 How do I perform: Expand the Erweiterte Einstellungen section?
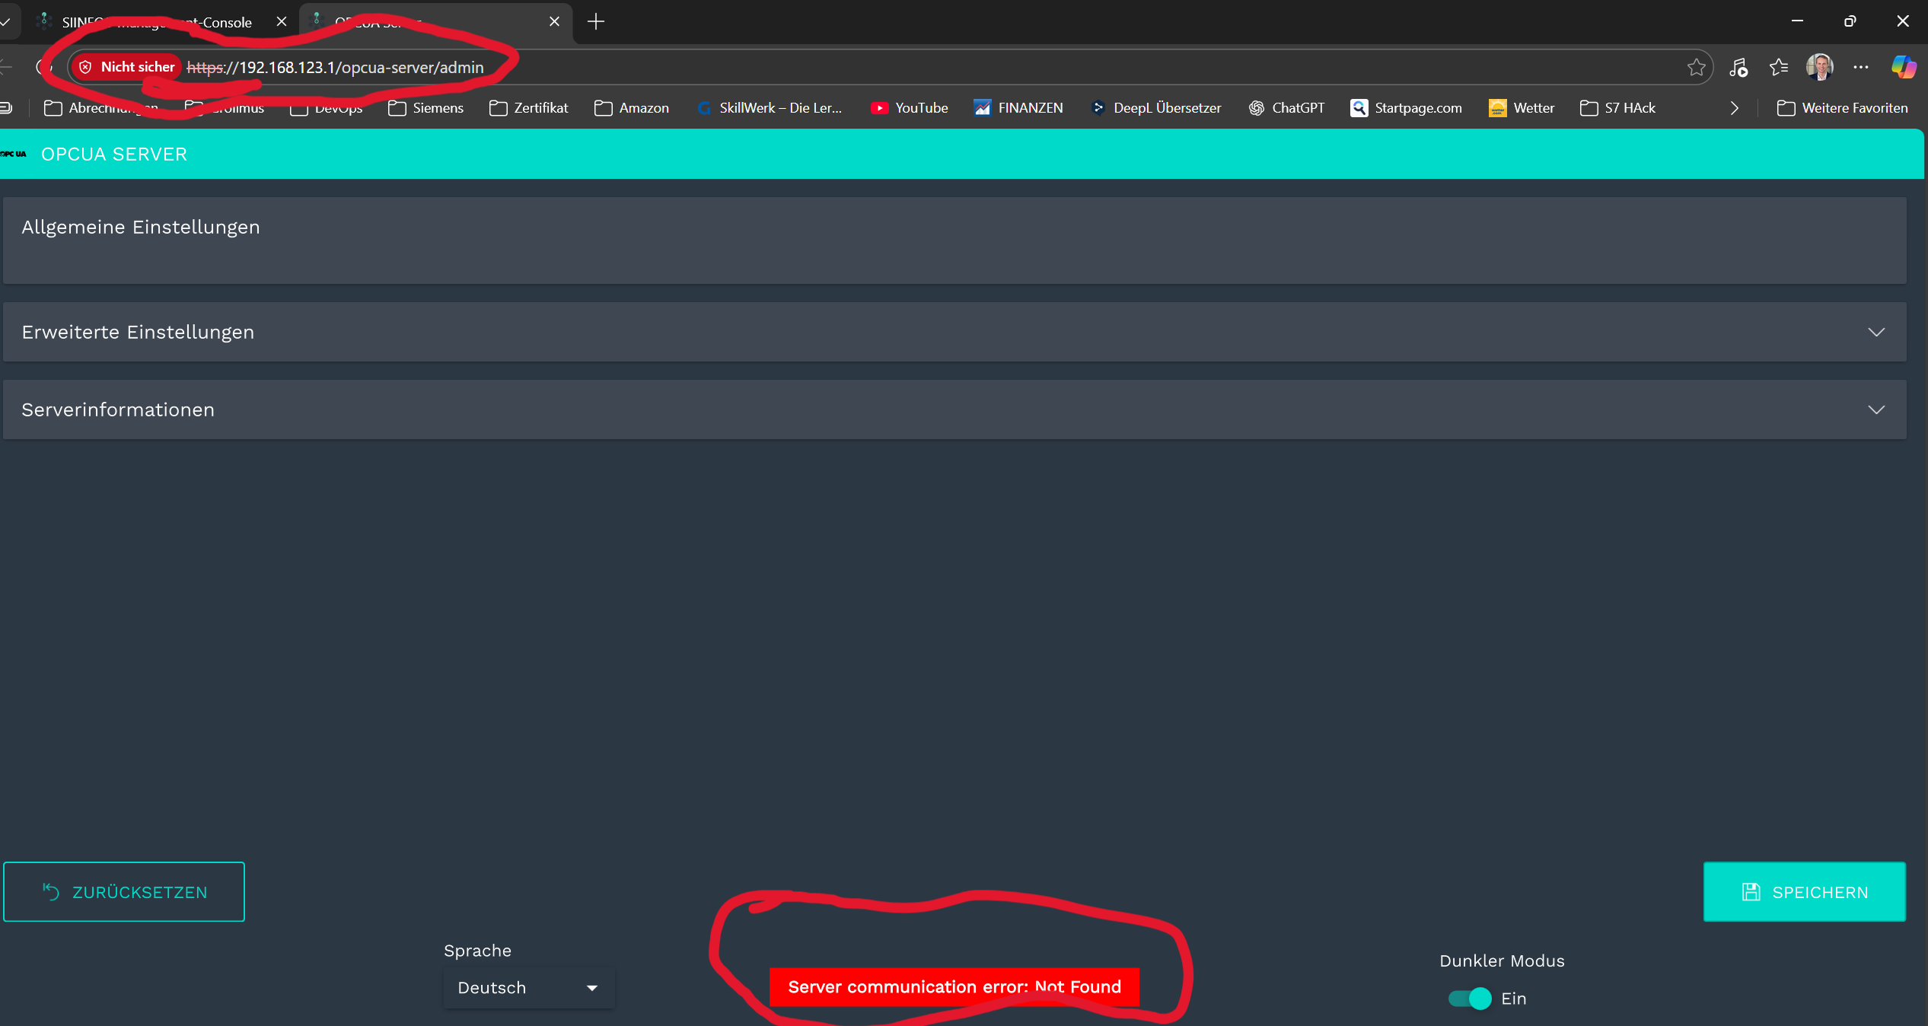tap(954, 332)
